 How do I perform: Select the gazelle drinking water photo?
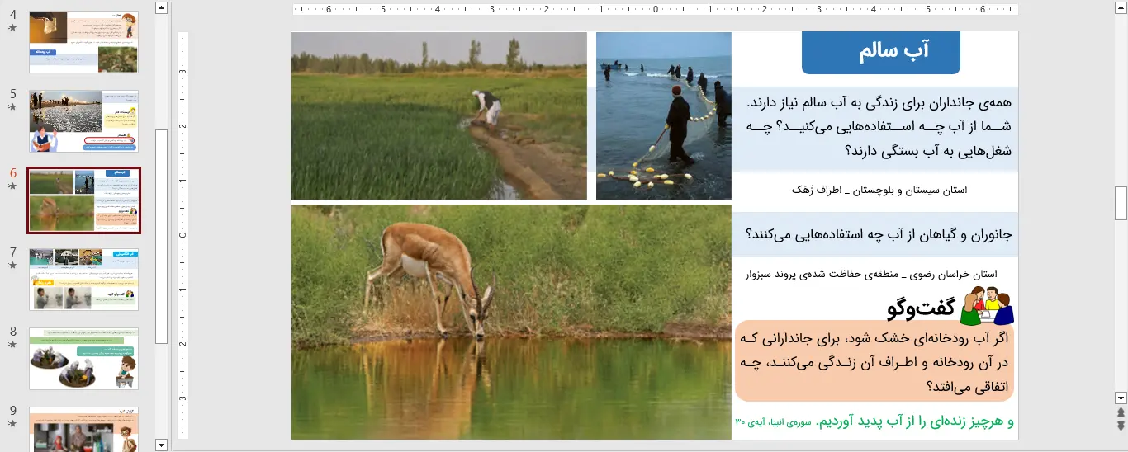click(510, 322)
